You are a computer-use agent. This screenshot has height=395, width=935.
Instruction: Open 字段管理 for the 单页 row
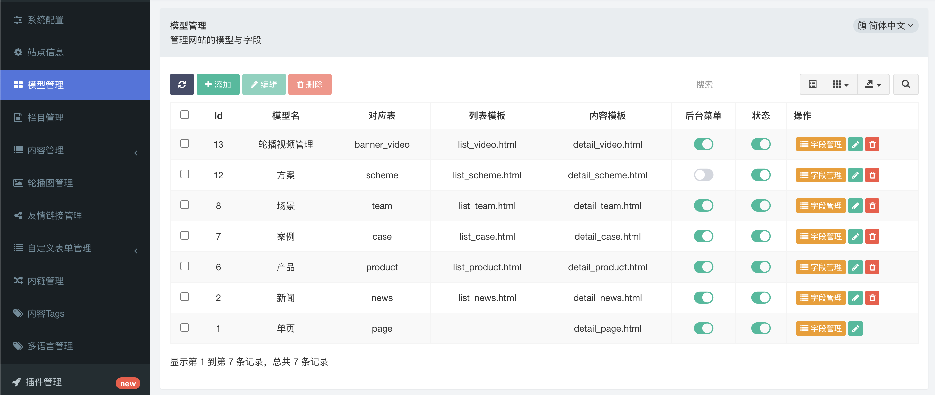click(x=821, y=328)
